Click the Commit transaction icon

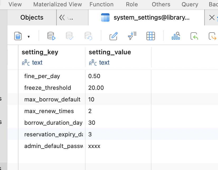(70, 36)
